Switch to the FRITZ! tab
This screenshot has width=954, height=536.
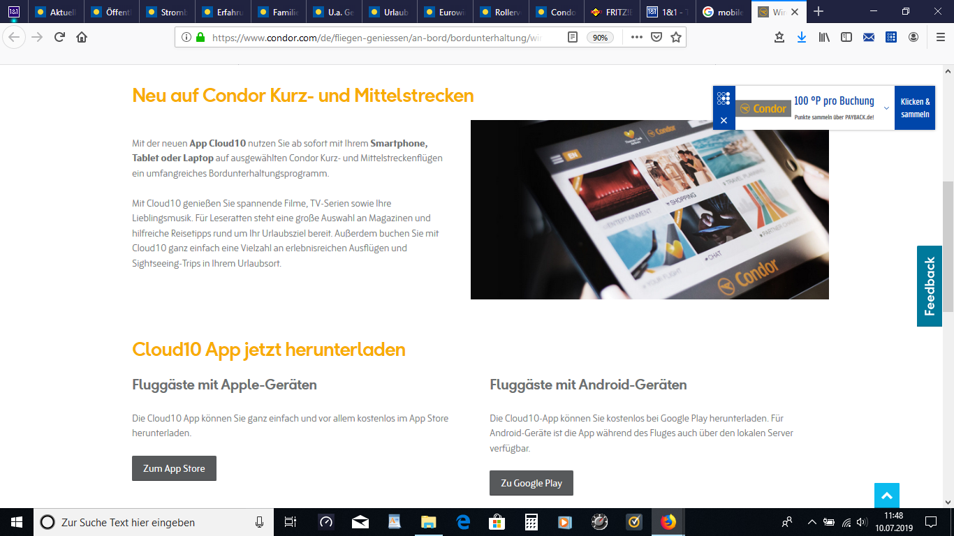(x=612, y=12)
